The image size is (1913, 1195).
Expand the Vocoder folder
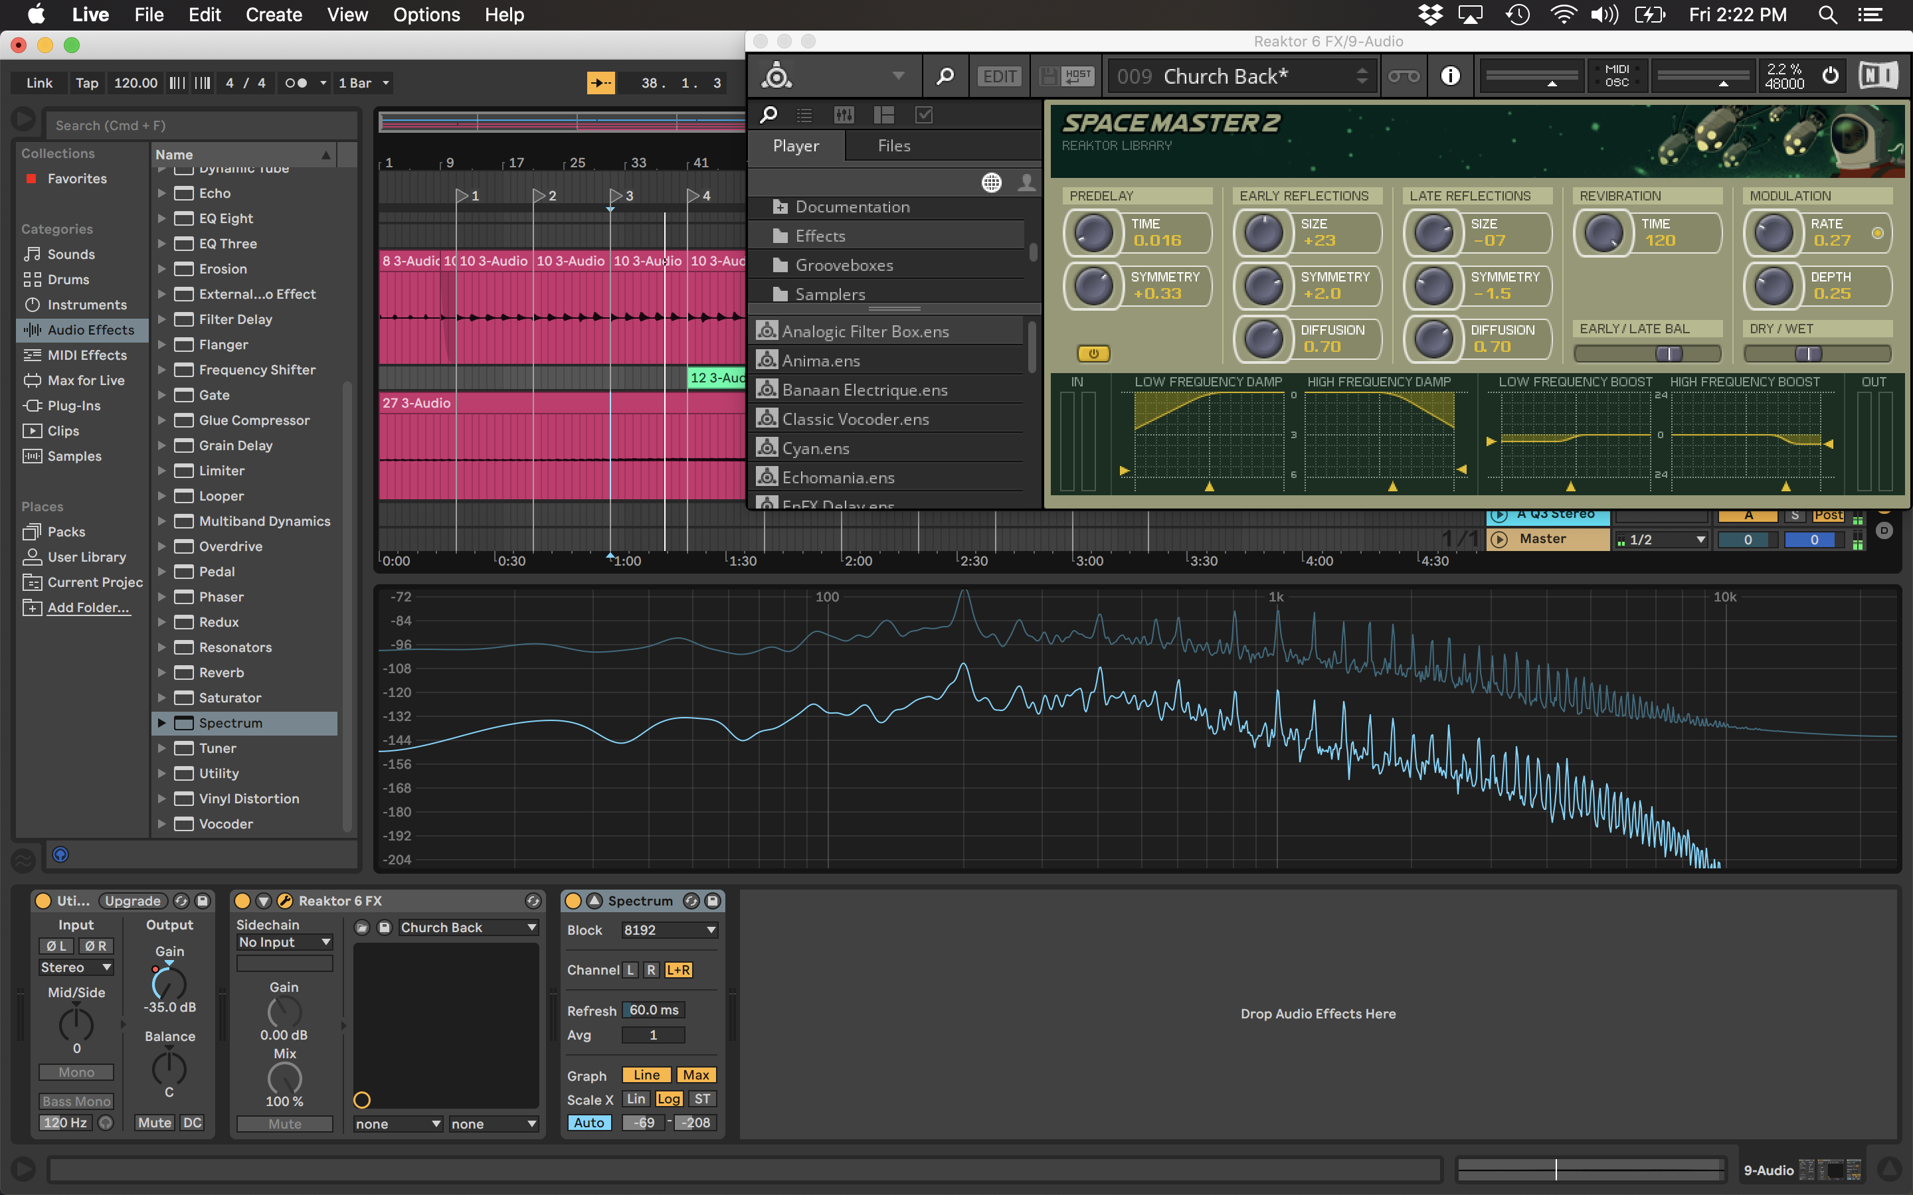click(161, 823)
